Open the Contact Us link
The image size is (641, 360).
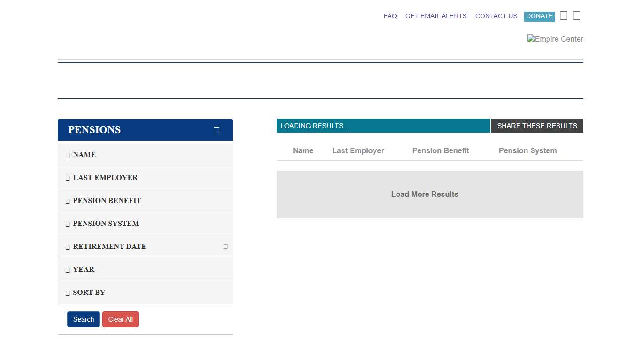click(496, 16)
